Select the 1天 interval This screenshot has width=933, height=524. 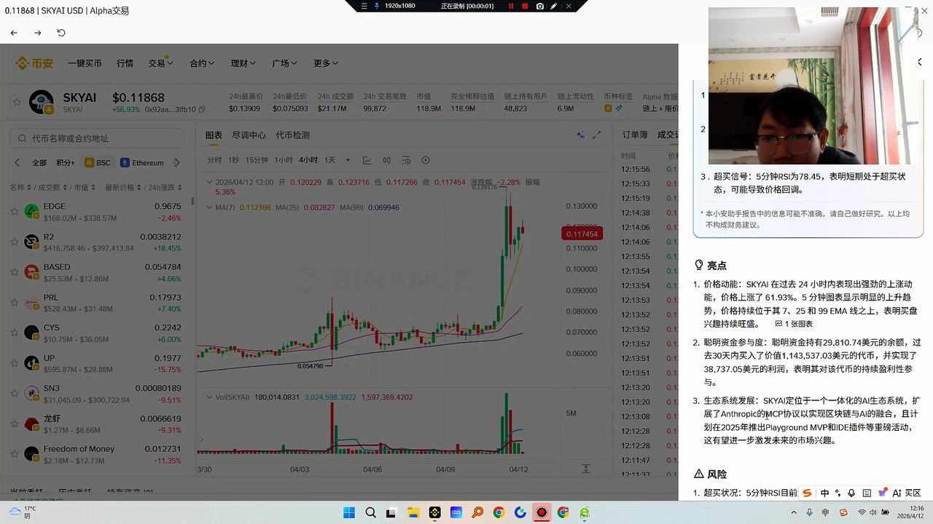click(x=330, y=160)
